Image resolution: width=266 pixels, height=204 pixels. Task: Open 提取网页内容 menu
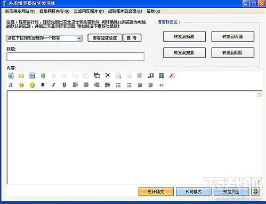point(54,11)
